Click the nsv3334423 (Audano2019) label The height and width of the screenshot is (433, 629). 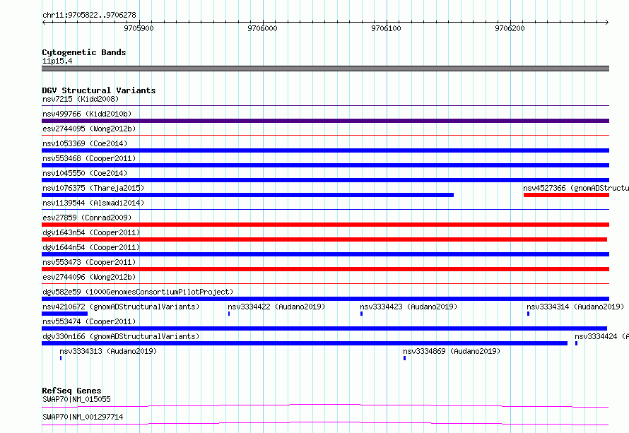pyautogui.click(x=408, y=307)
